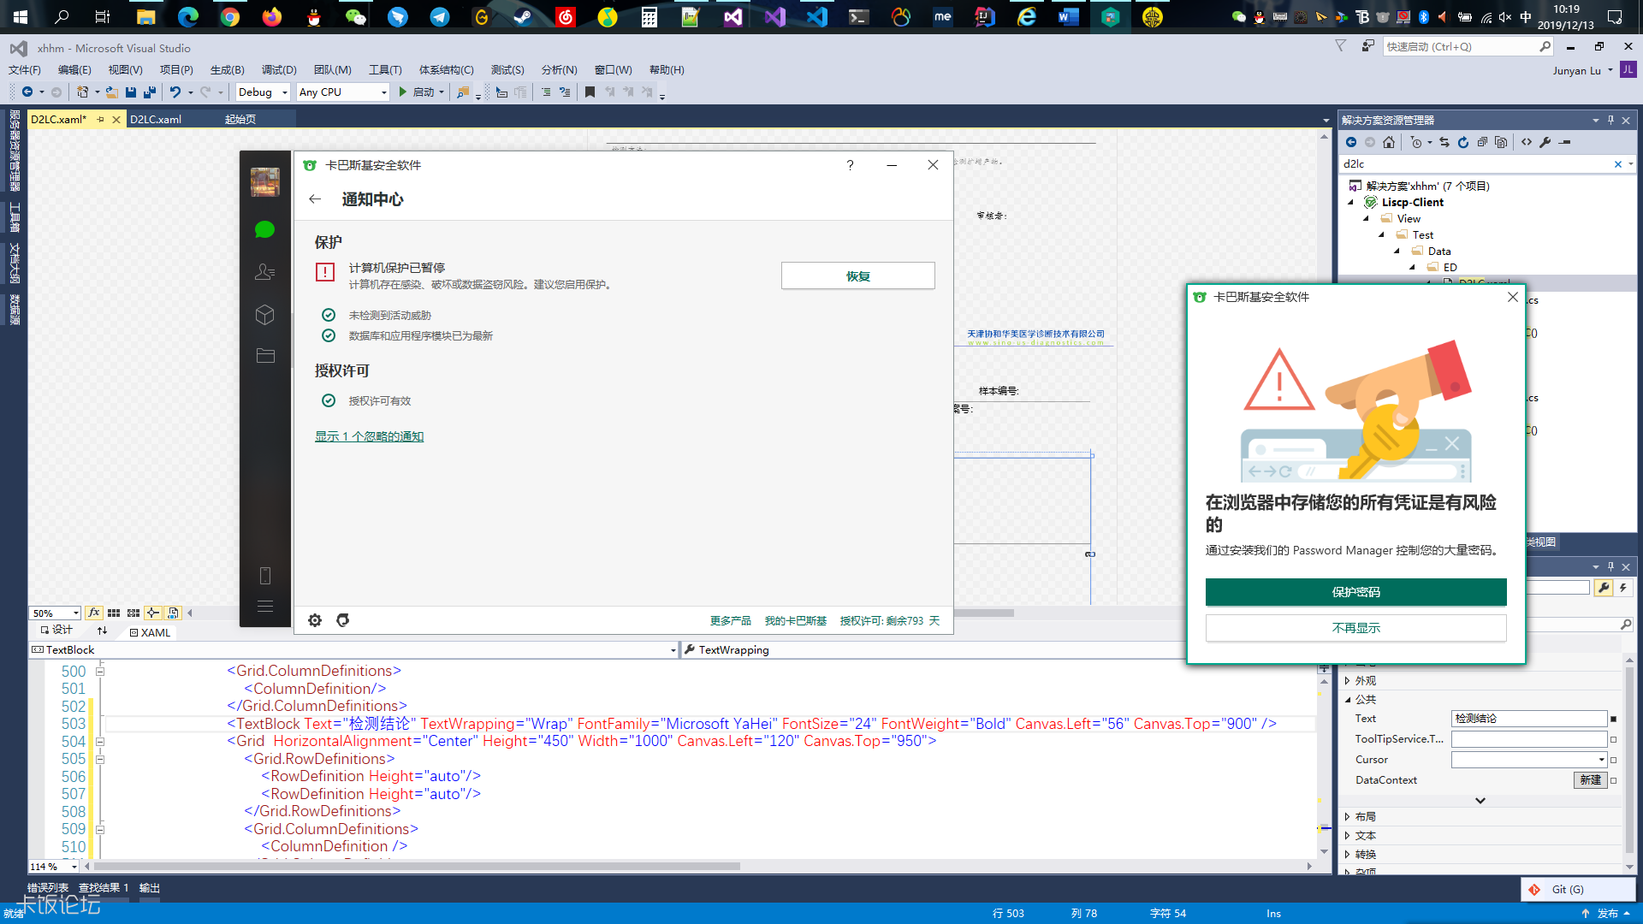
Task: Toggle snap to snaplines in designer
Action: tap(153, 613)
